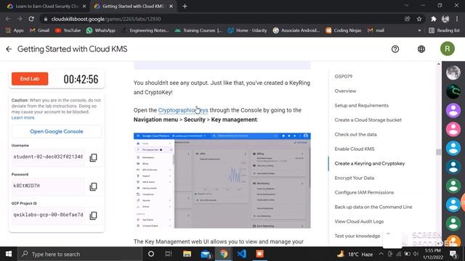Click the Username field value
Screen dimensions: 465x261
click(49, 157)
